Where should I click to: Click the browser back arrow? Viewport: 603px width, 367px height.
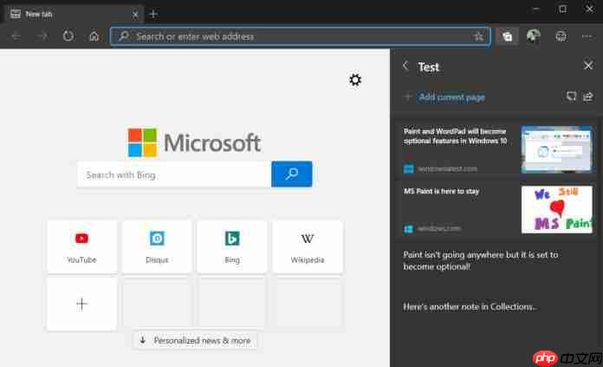coord(16,36)
